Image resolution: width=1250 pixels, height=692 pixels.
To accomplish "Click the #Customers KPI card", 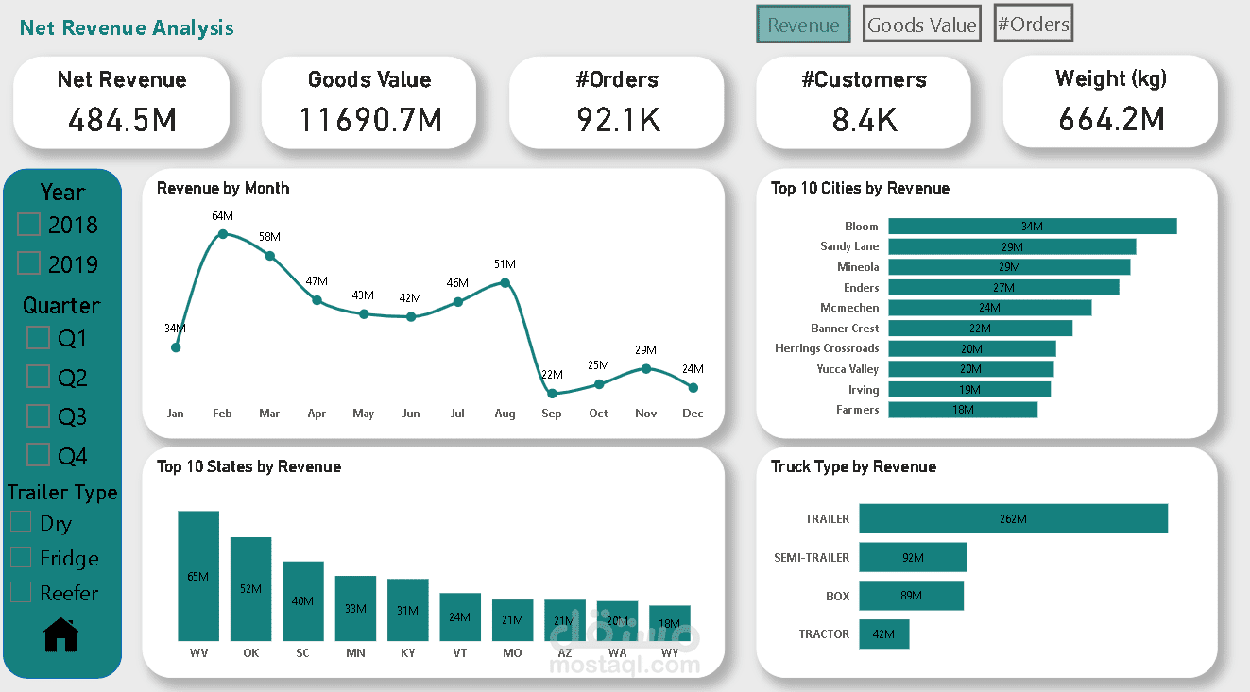I will coord(864,100).
